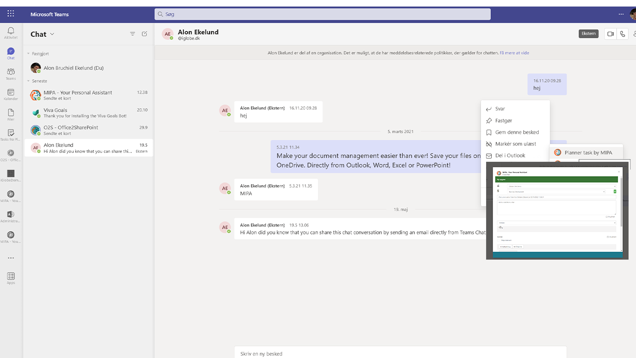636x358 pixels.
Task: Click the 5. marts 2021 date separator label
Action: [x=400, y=131]
